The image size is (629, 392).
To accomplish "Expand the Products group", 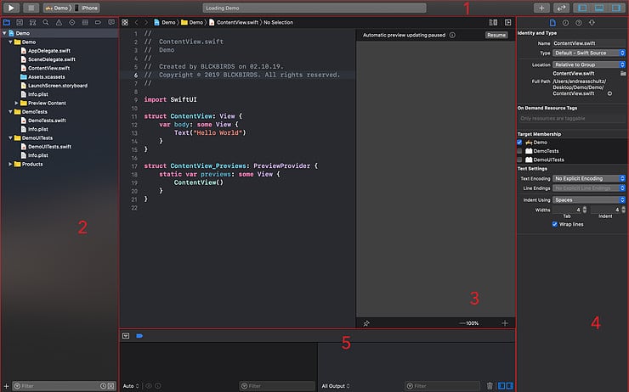I will [9, 164].
